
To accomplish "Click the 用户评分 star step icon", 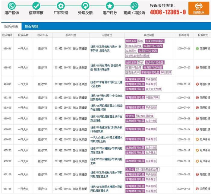I will pyautogui.click(x=110, y=6).
